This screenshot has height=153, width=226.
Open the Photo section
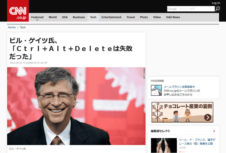[144, 17]
